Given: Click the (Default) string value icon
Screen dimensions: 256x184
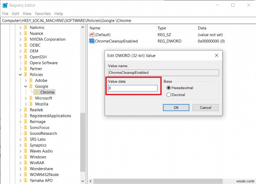Looking at the screenshot, I should click(x=92, y=34).
